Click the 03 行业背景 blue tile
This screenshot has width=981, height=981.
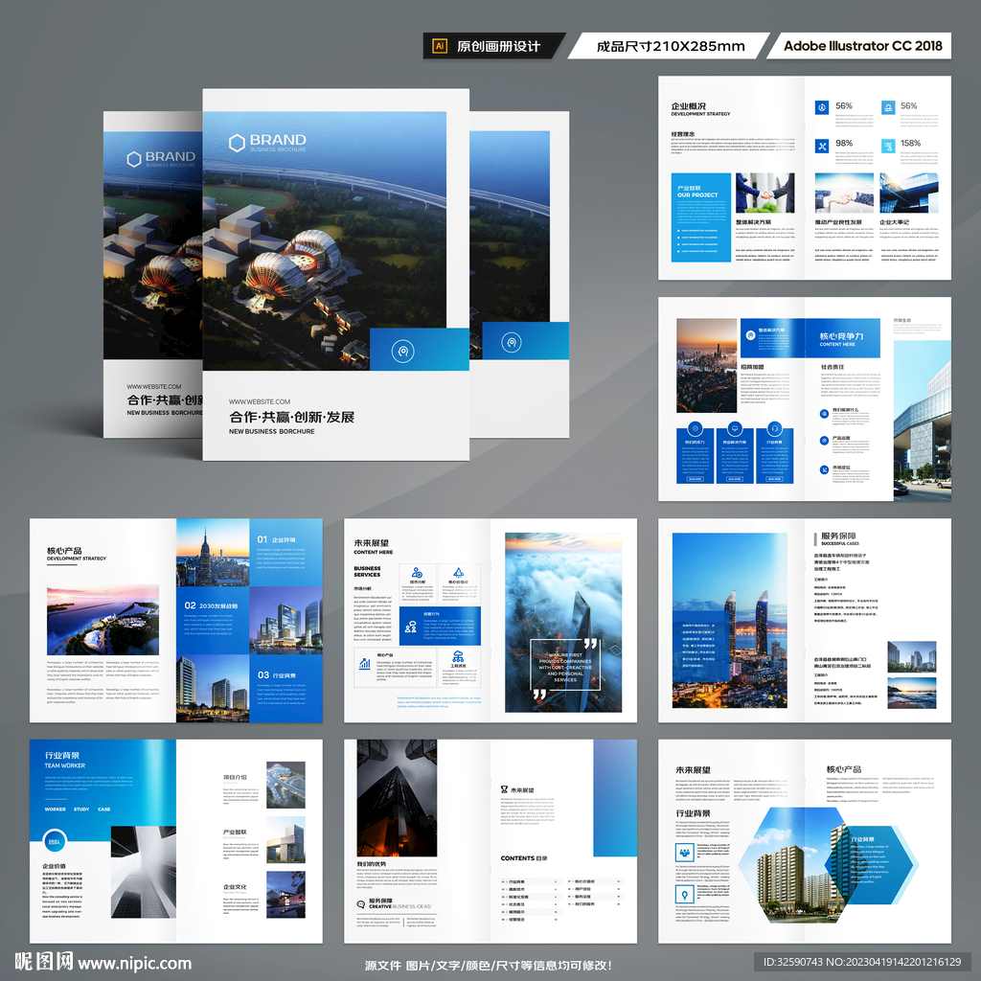coord(285,688)
